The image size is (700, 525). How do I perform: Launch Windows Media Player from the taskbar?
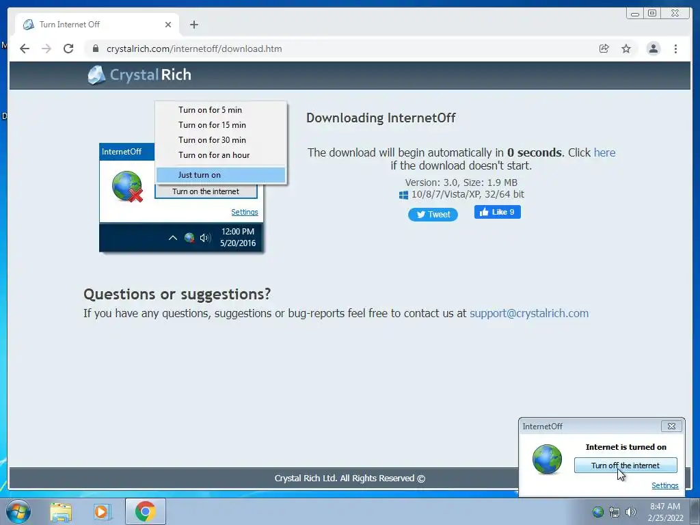click(x=102, y=511)
